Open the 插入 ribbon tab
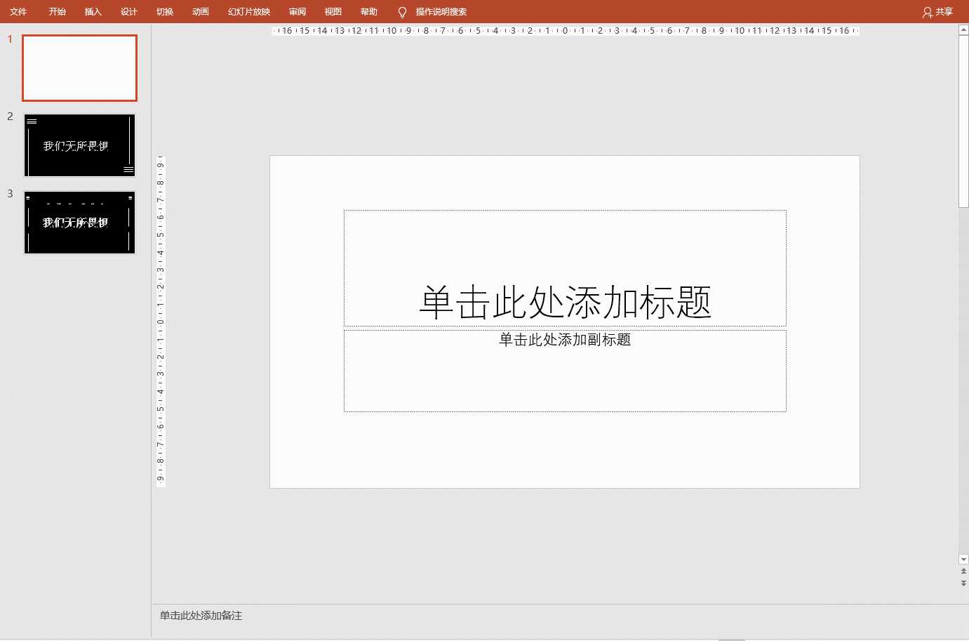 coord(93,11)
